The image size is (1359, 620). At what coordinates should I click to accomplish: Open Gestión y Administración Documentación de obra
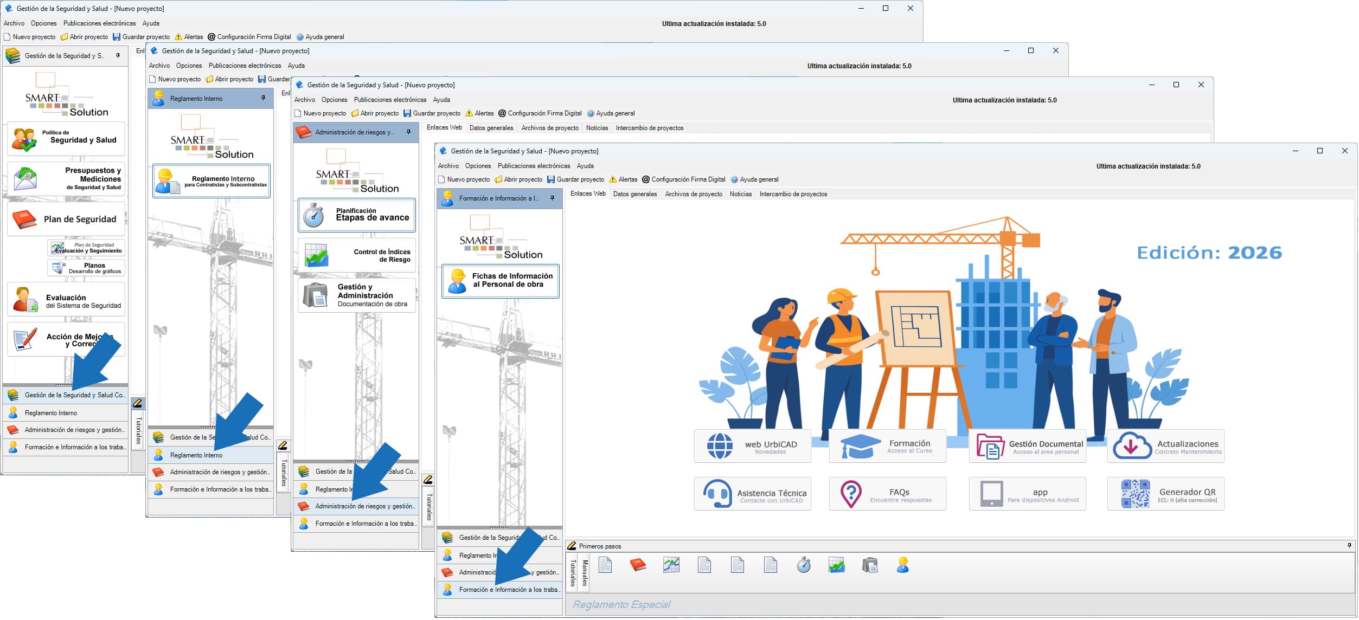coord(356,295)
